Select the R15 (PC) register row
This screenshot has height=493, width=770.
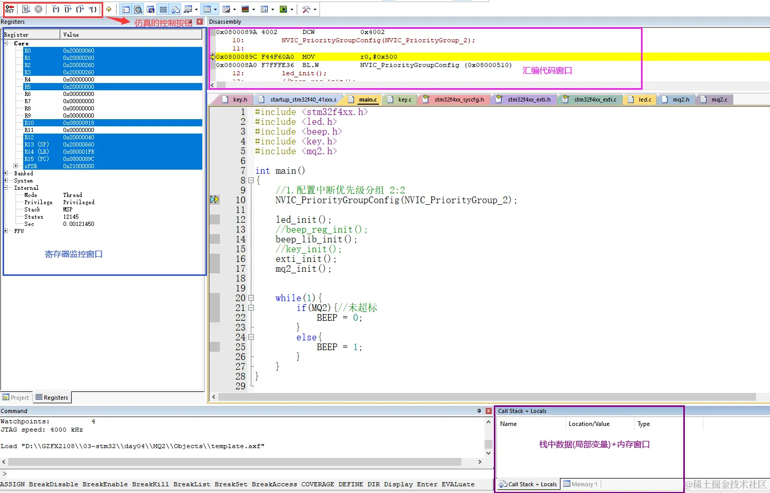click(113, 159)
